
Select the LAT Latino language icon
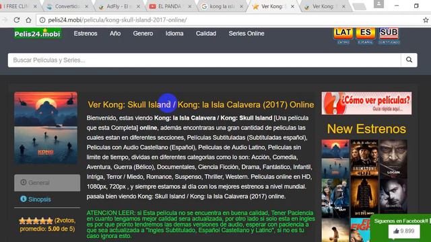[343, 36]
